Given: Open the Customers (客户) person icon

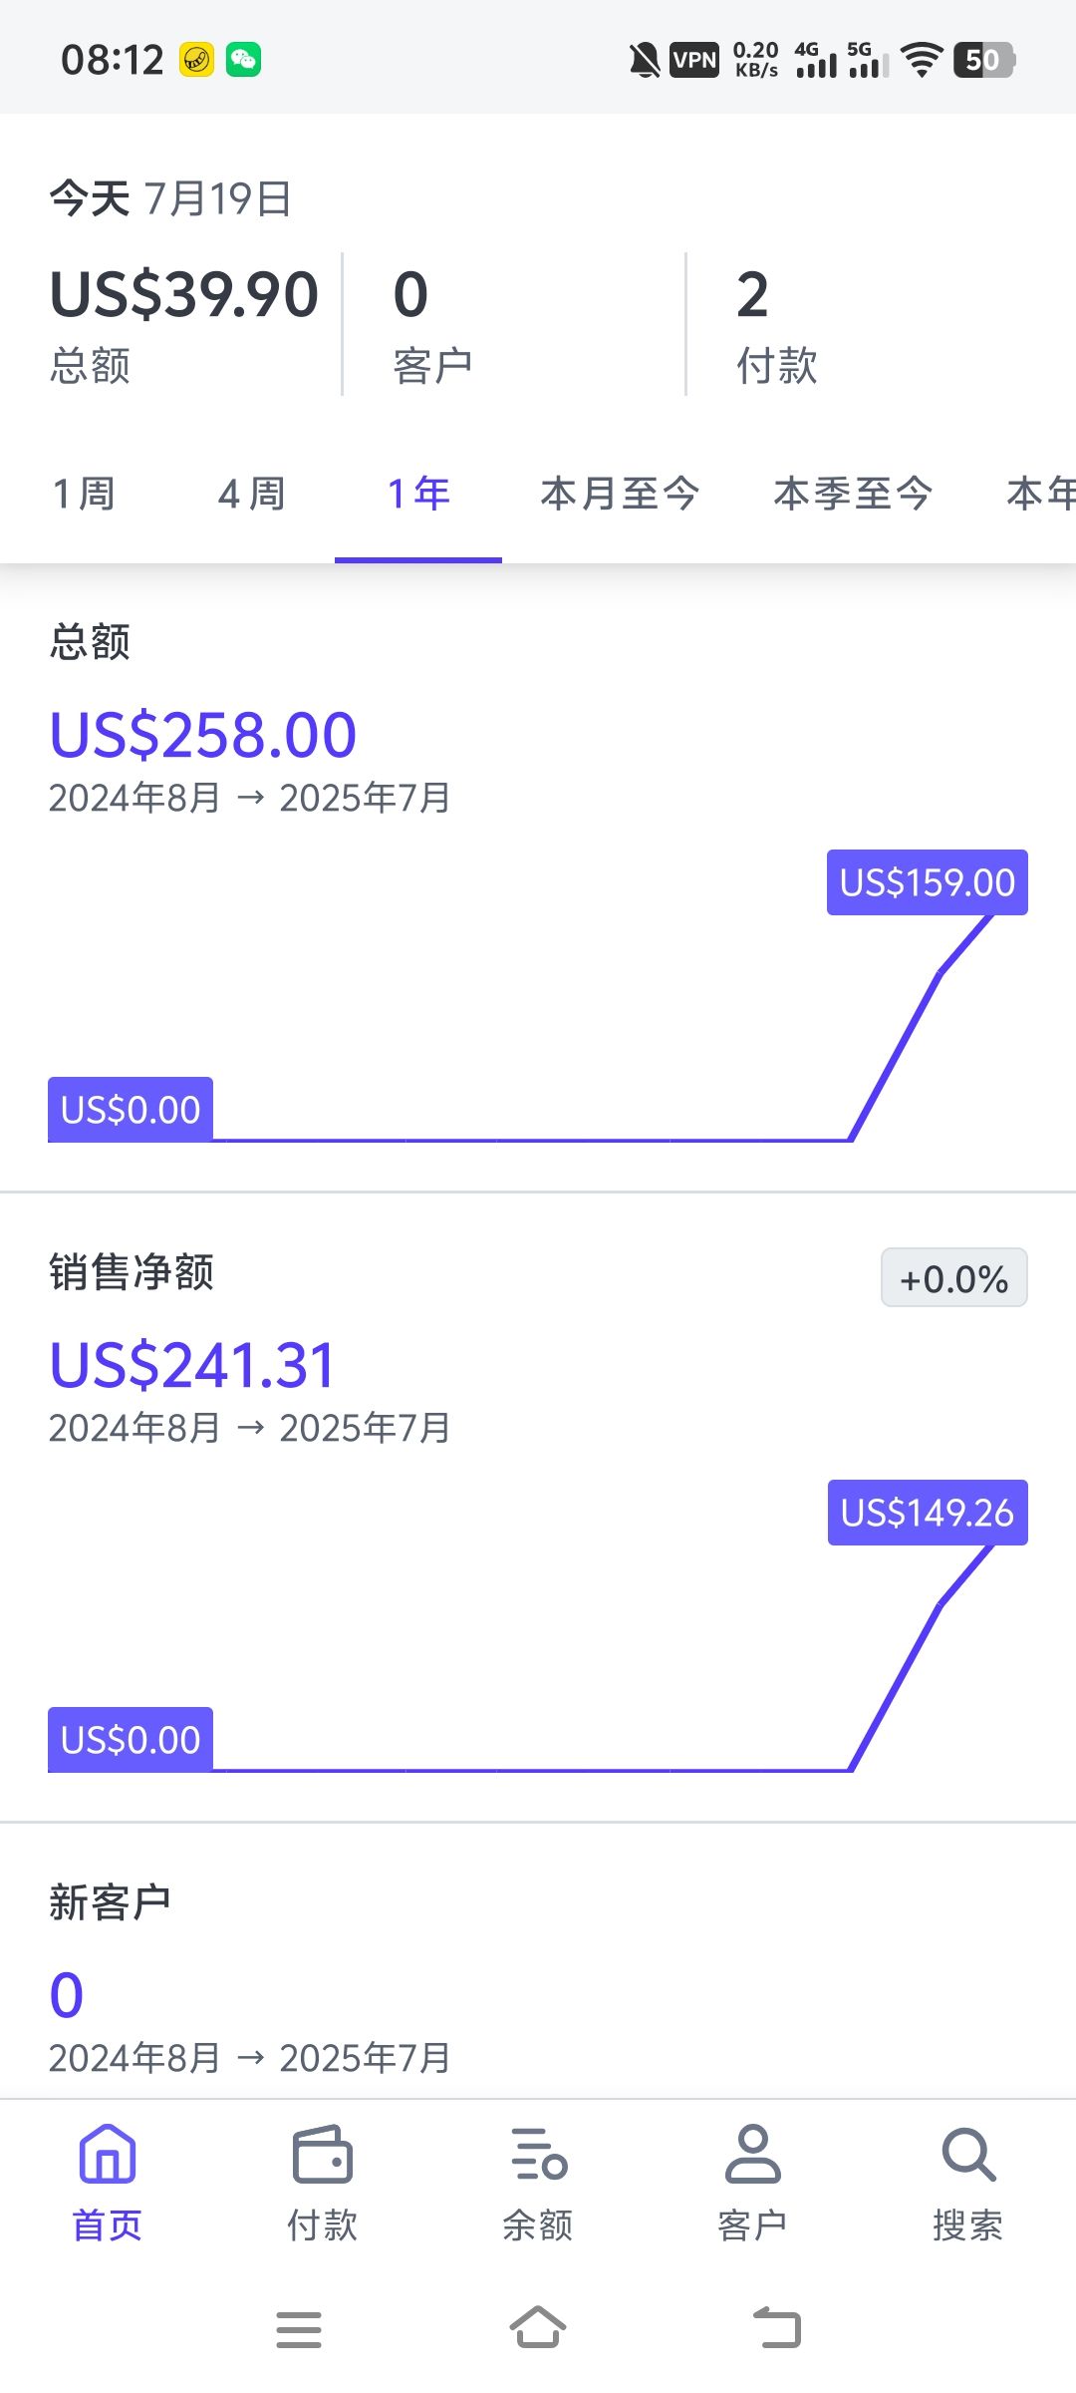Looking at the screenshot, I should tap(752, 2156).
